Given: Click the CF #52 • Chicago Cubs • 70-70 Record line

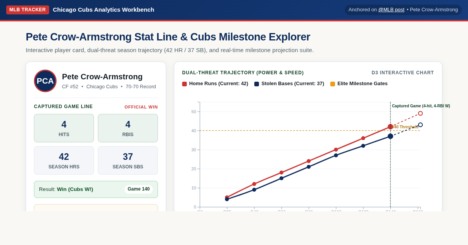Looking at the screenshot, I should click(109, 87).
